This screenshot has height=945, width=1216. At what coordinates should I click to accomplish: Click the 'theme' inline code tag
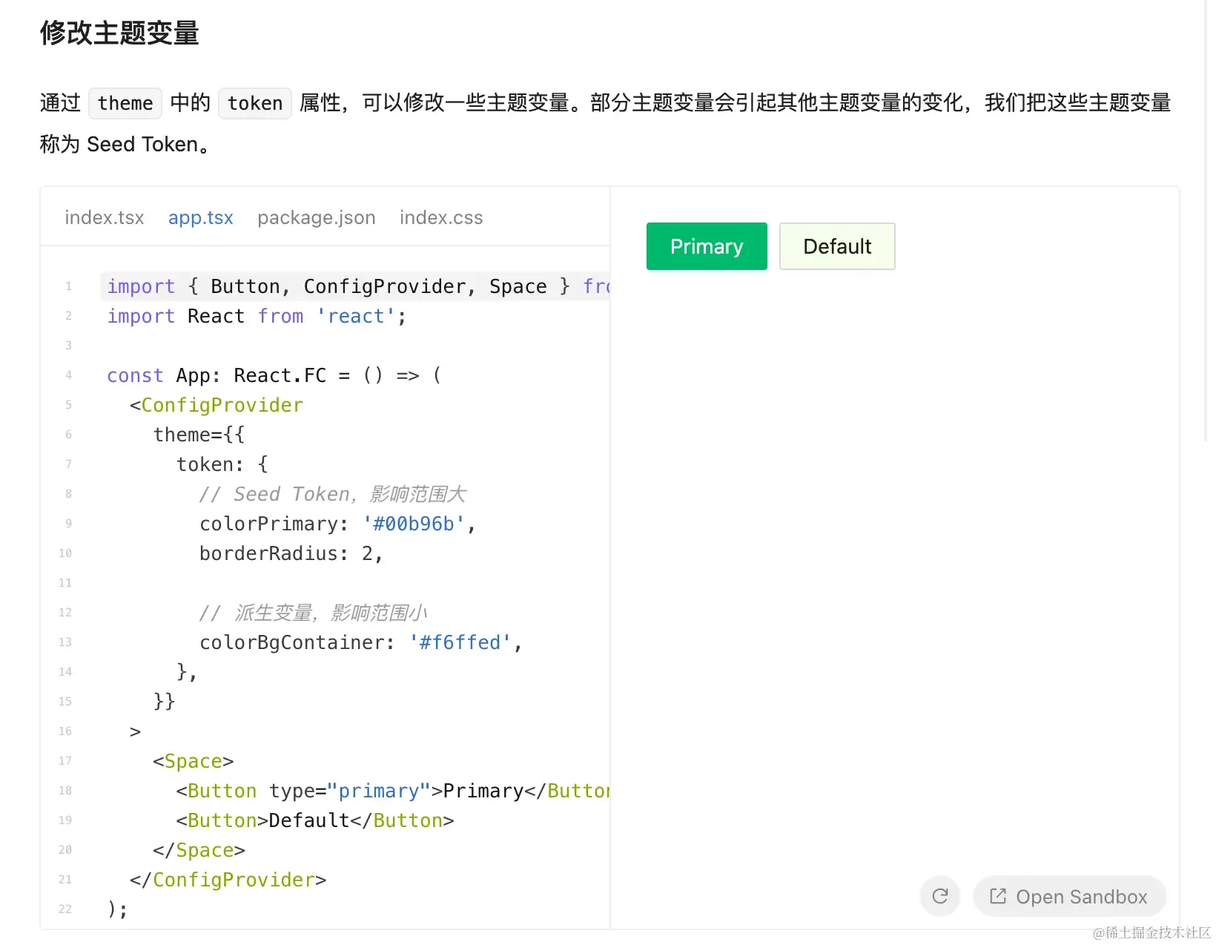125,103
